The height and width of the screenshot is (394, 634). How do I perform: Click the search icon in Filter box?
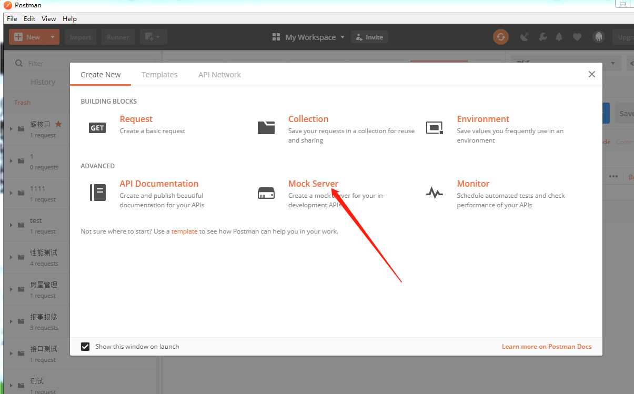click(19, 63)
